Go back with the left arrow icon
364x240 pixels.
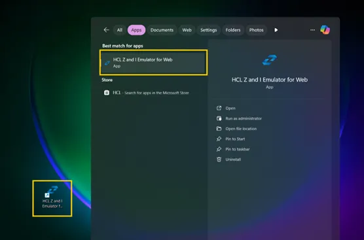tap(106, 30)
